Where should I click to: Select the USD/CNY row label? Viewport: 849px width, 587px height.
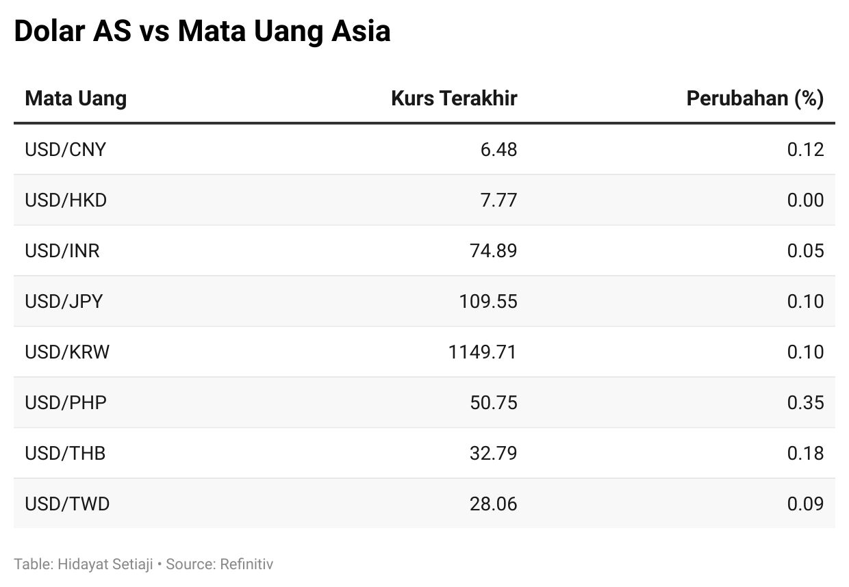coord(66,149)
